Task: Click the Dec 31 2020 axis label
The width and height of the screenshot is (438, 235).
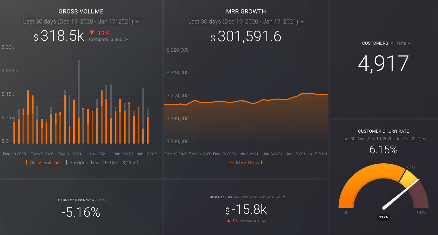Action: (70, 154)
